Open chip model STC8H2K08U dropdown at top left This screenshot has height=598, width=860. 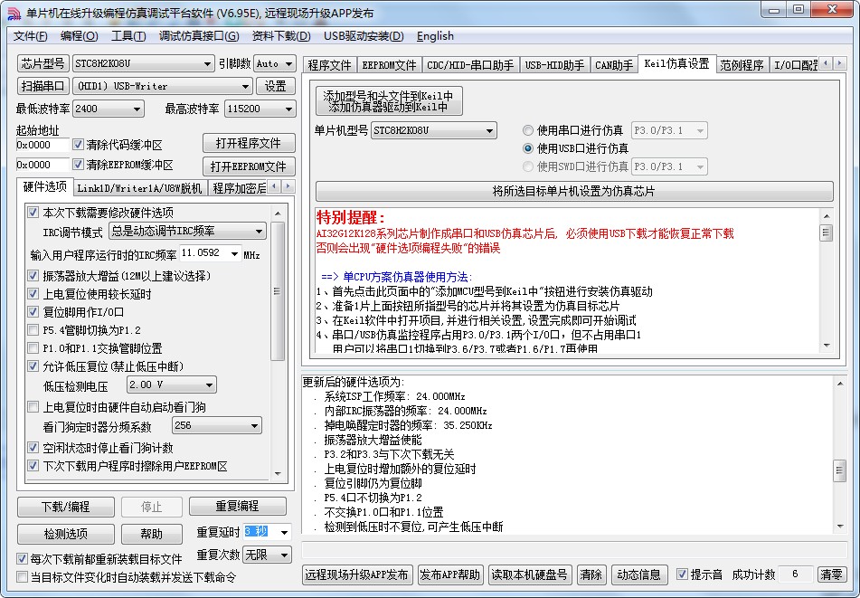coord(144,63)
